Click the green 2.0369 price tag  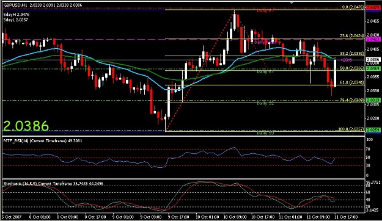[373, 69]
